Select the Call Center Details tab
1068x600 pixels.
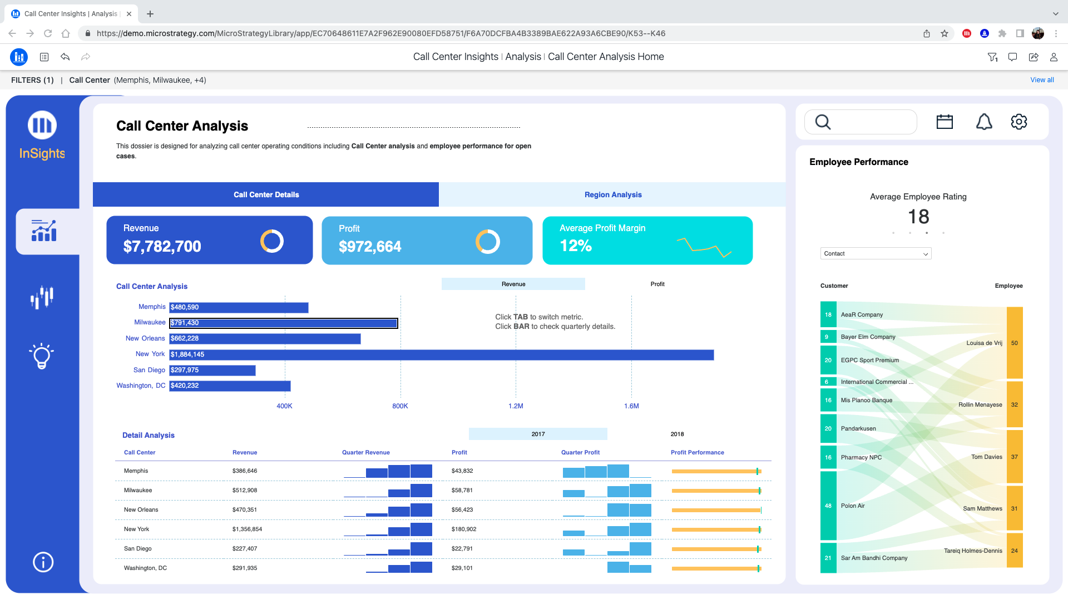point(266,194)
